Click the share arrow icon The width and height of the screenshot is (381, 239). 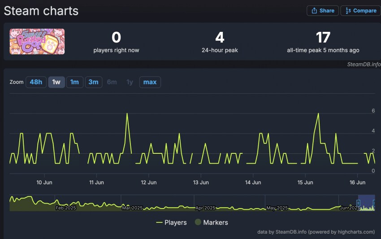(314, 11)
